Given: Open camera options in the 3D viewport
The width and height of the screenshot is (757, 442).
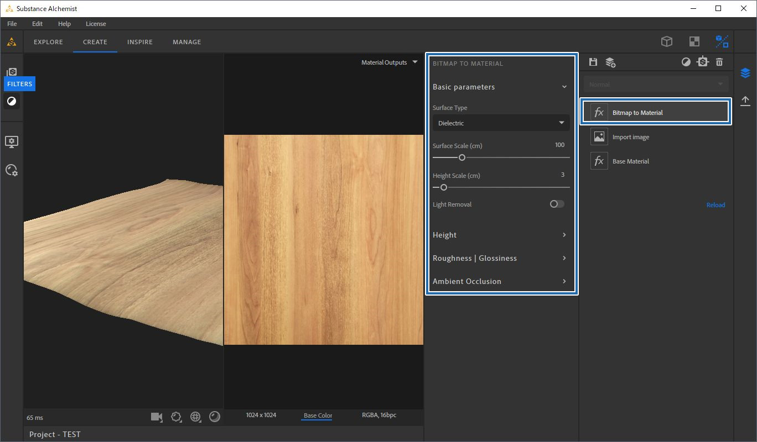Looking at the screenshot, I should click(x=157, y=417).
